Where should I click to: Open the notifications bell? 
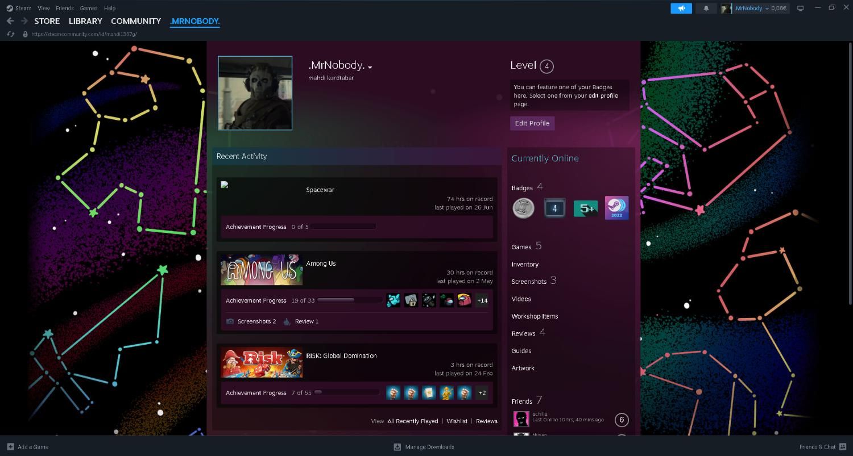706,8
